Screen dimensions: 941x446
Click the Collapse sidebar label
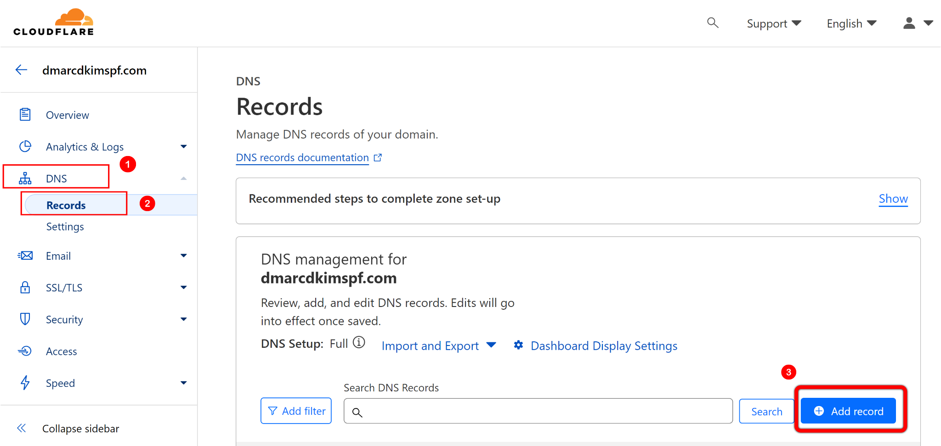(80, 429)
